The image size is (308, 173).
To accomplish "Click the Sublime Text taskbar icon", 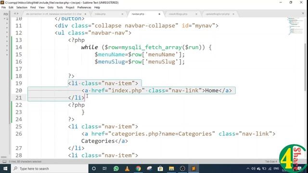I will click(193, 169).
